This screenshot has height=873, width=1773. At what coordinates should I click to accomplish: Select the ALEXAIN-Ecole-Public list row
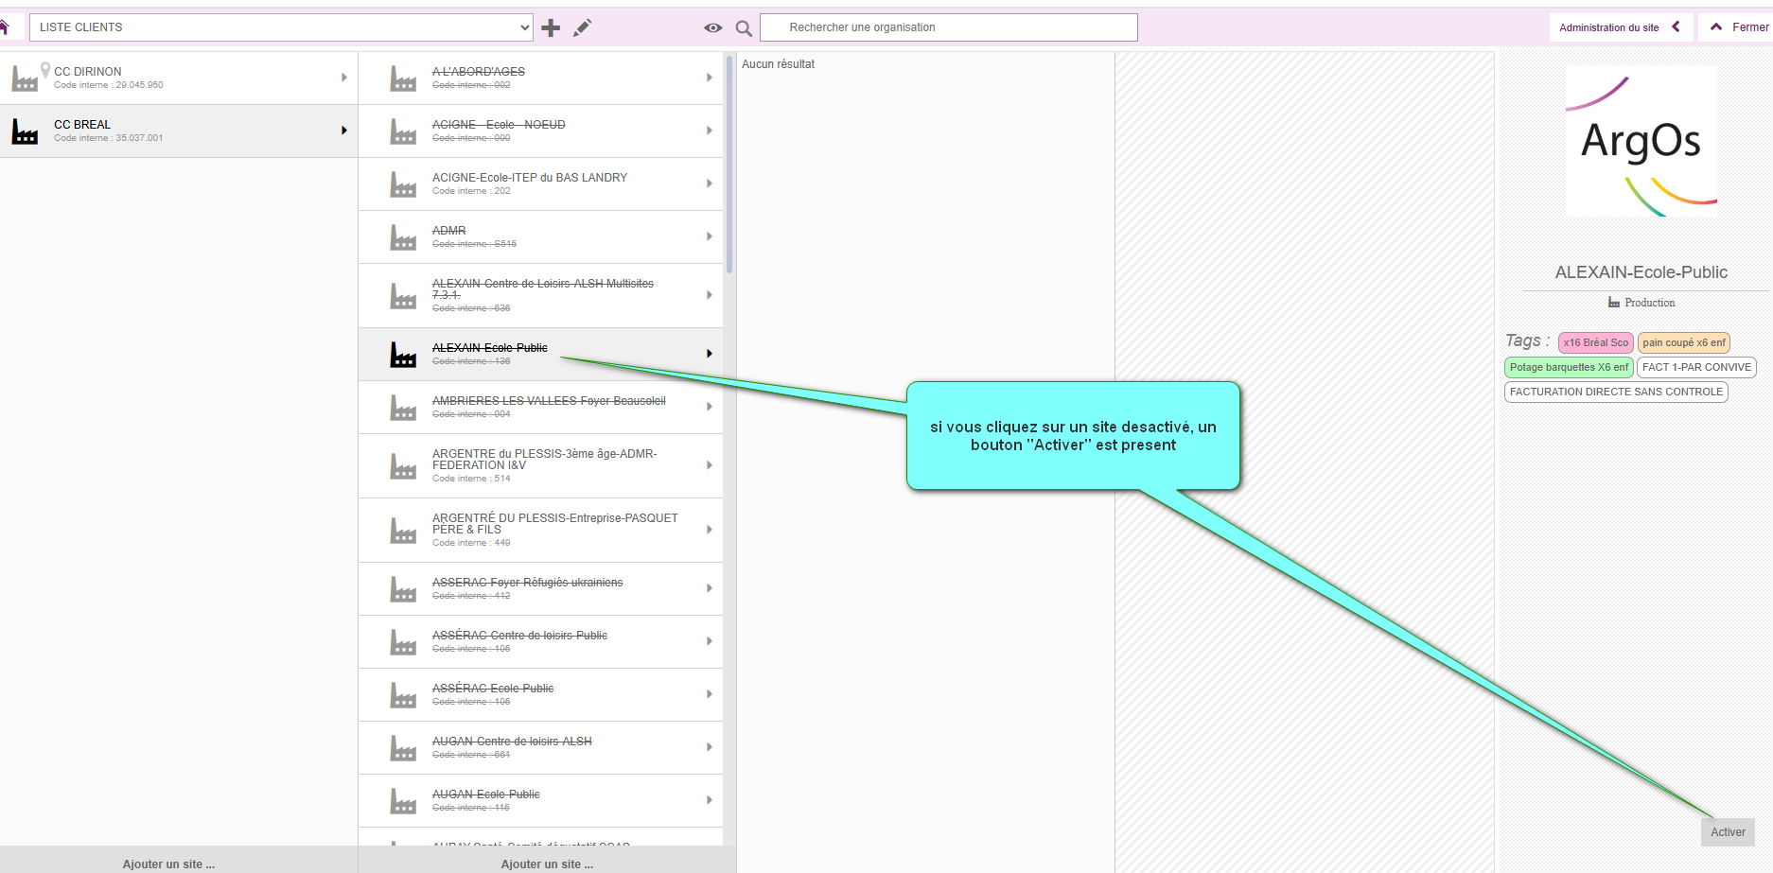click(x=540, y=354)
